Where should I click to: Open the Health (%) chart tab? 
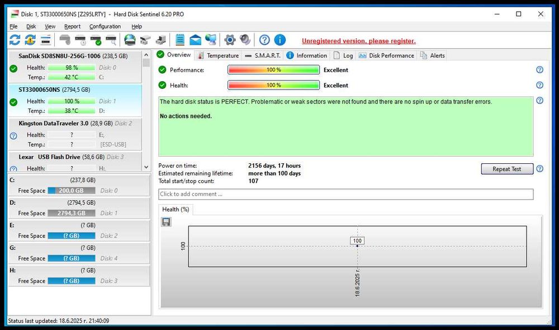(176, 209)
